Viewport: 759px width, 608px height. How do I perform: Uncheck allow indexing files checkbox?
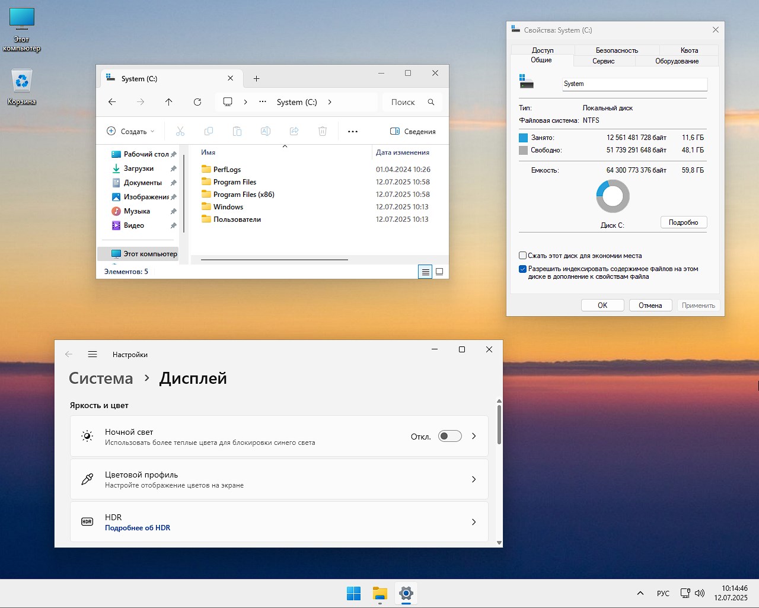pos(522,269)
